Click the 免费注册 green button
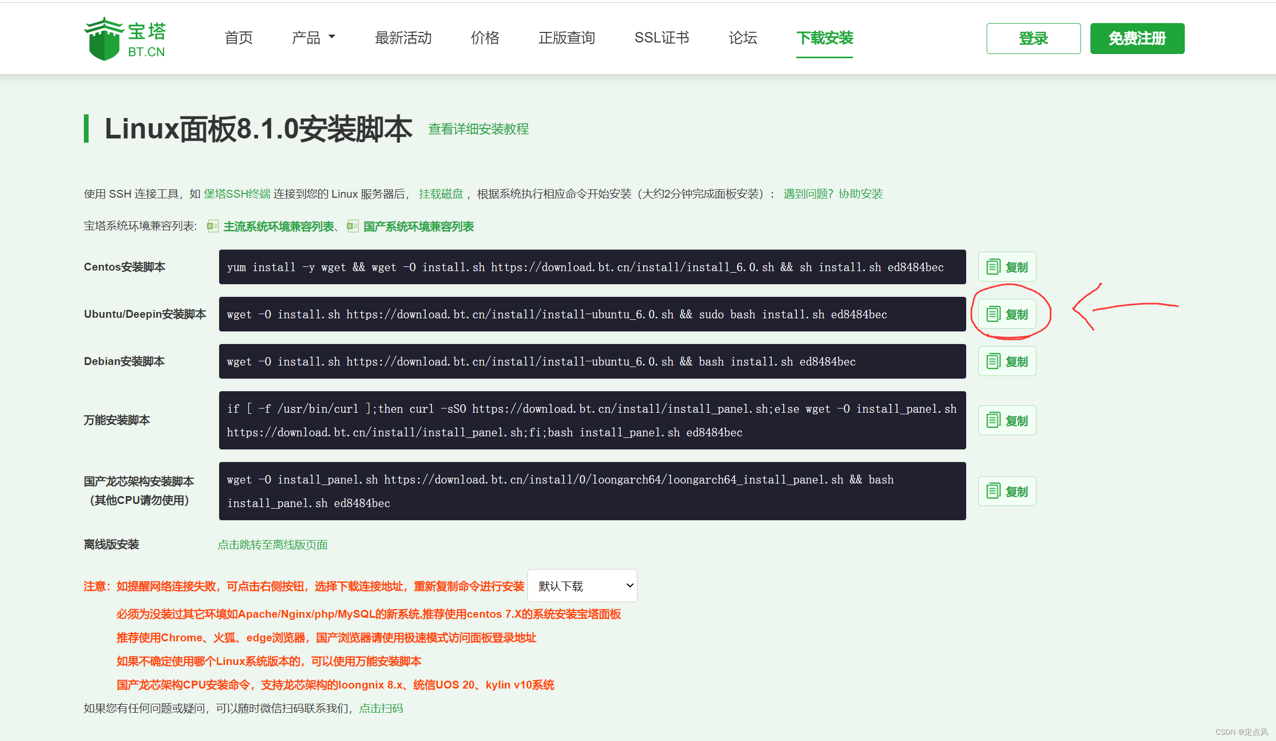 (1137, 38)
